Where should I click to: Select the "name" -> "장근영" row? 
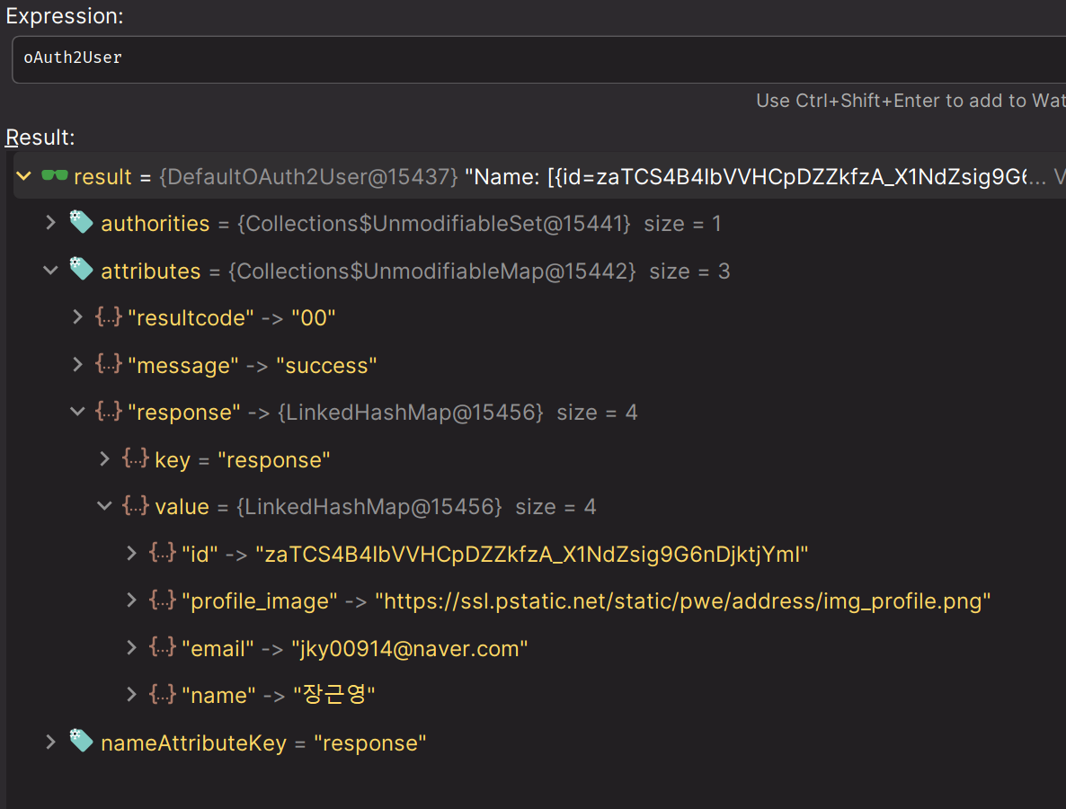point(279,695)
